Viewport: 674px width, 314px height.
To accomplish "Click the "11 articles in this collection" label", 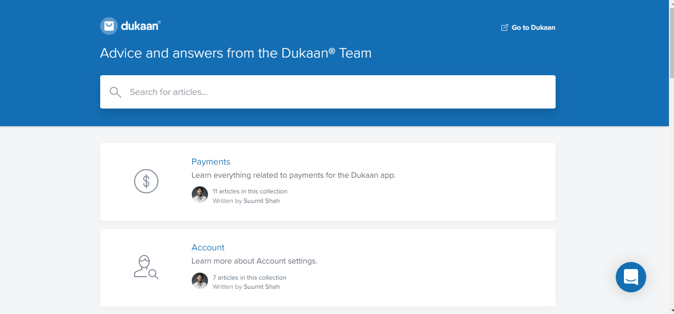I will pos(250,191).
